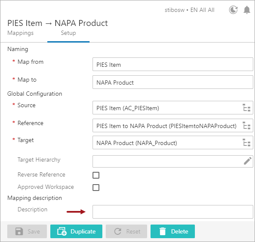Image resolution: width=255 pixels, height=242 pixels.
Task: Select the Setup tab
Action: click(x=68, y=33)
